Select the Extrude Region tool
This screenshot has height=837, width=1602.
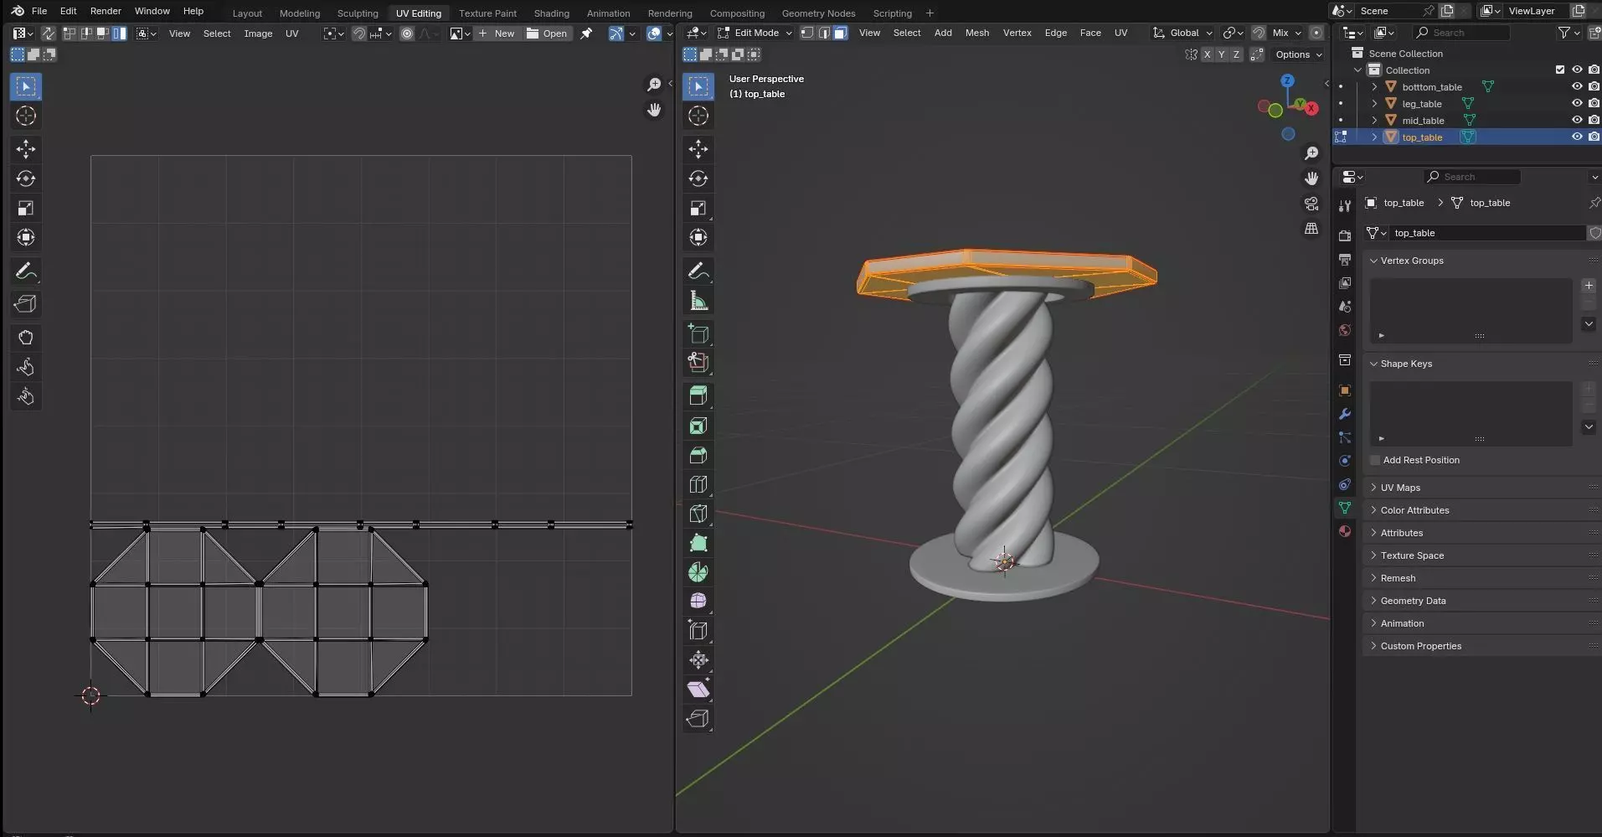pyautogui.click(x=698, y=396)
